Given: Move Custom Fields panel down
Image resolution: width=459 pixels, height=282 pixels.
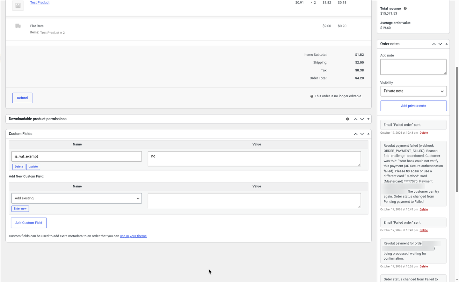Looking at the screenshot, I should click(x=362, y=134).
